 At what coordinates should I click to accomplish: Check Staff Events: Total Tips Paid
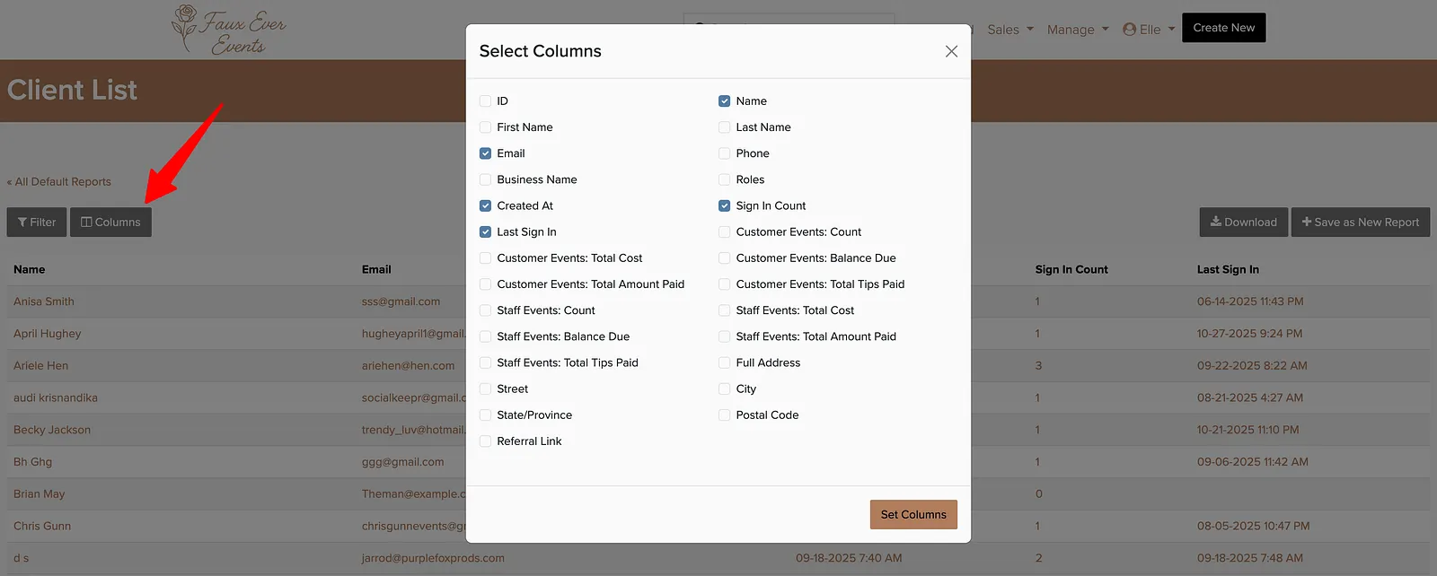click(485, 362)
